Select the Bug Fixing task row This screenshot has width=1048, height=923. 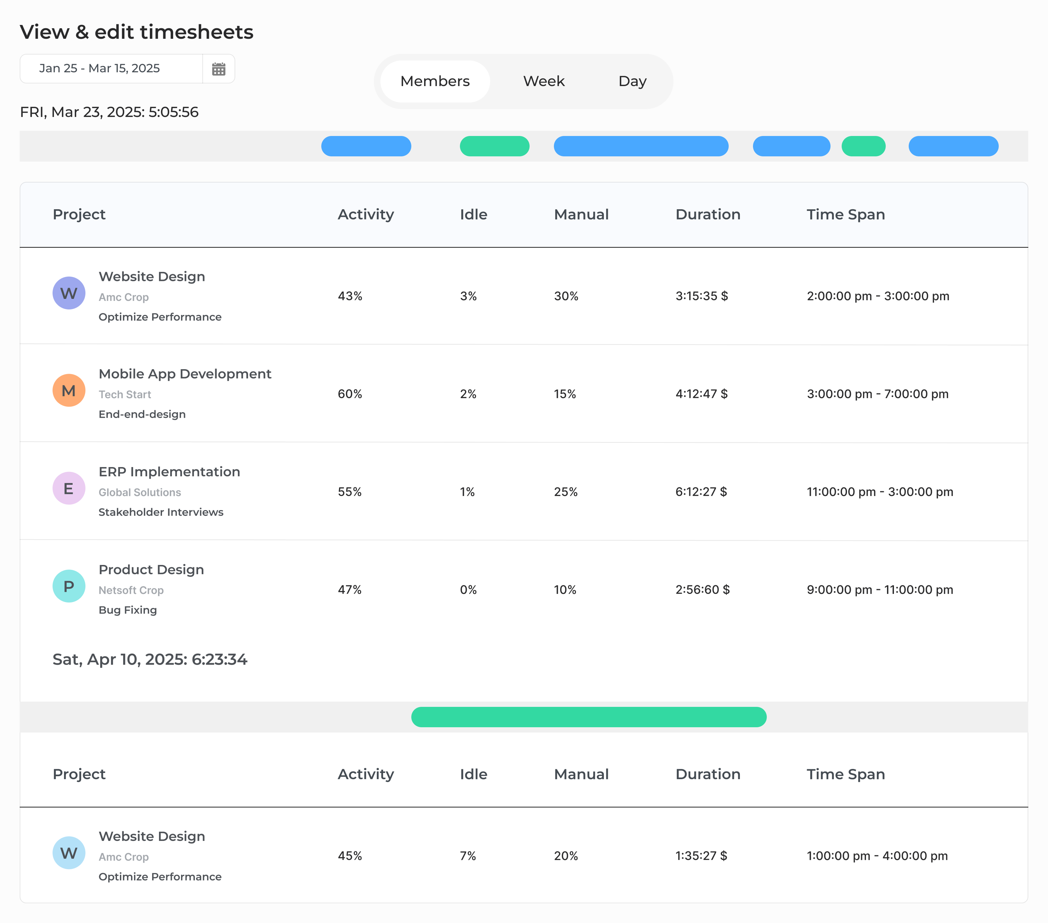[x=128, y=610]
